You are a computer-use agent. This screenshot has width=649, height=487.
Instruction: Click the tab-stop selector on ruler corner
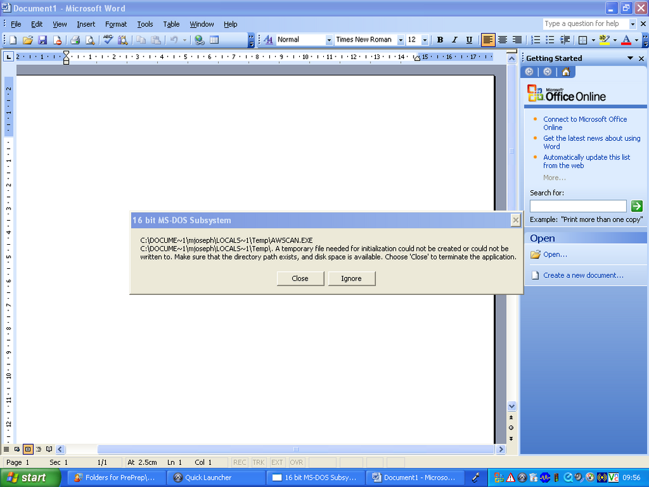coord(8,56)
